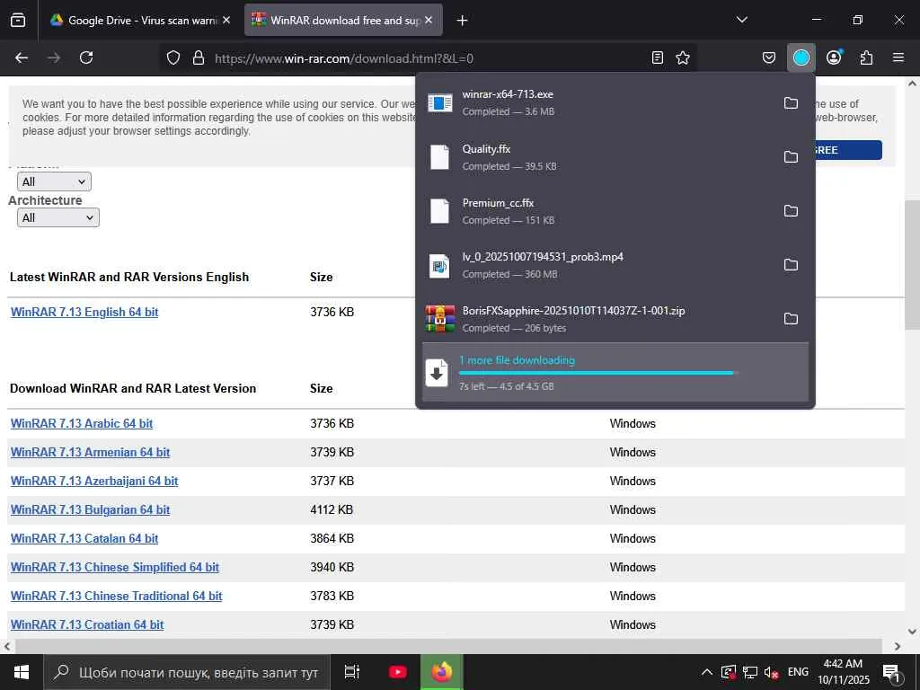This screenshot has width=920, height=690.
Task: Show the BorisFXSapphire zip in folder
Action: [x=791, y=319]
